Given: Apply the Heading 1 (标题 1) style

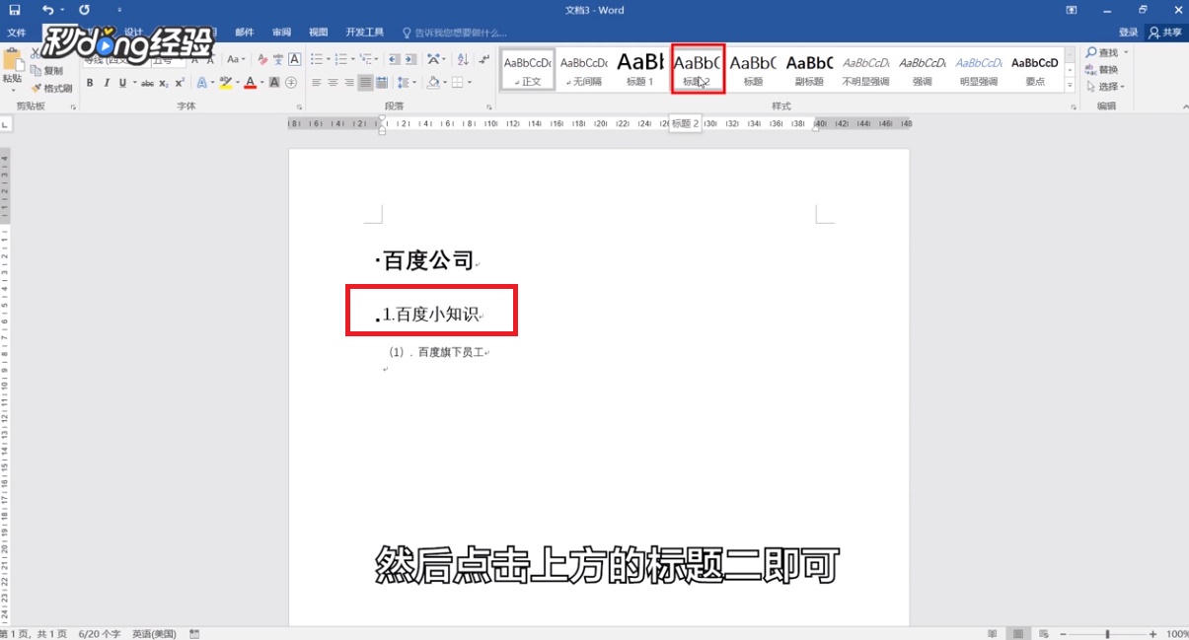Looking at the screenshot, I should pyautogui.click(x=640, y=69).
